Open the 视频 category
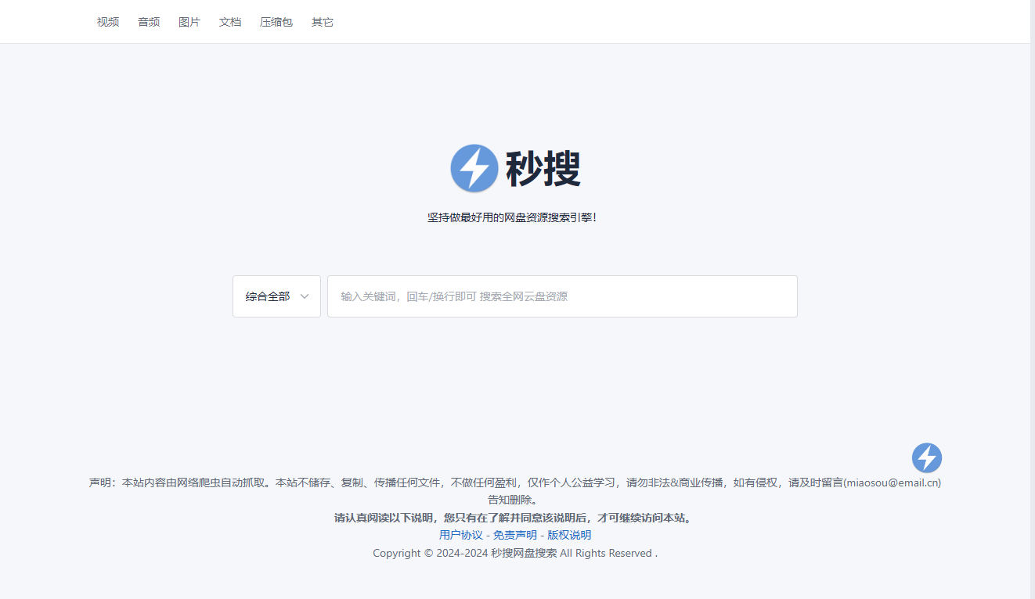 coord(108,22)
